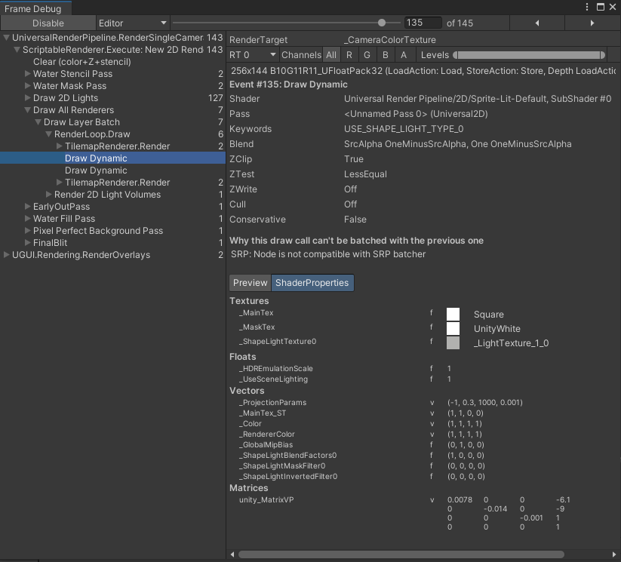The height and width of the screenshot is (562, 621).
Task: Expand the Water Fill Pass node
Action: (x=28, y=219)
